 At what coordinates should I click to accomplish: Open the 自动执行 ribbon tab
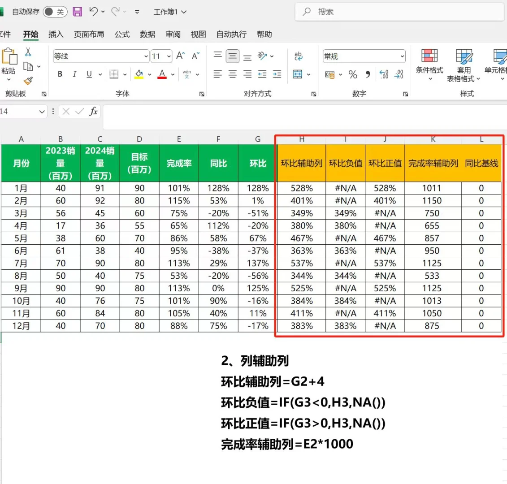231,34
